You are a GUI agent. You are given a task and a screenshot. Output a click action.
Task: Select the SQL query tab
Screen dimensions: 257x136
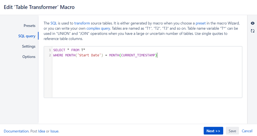[27, 36]
